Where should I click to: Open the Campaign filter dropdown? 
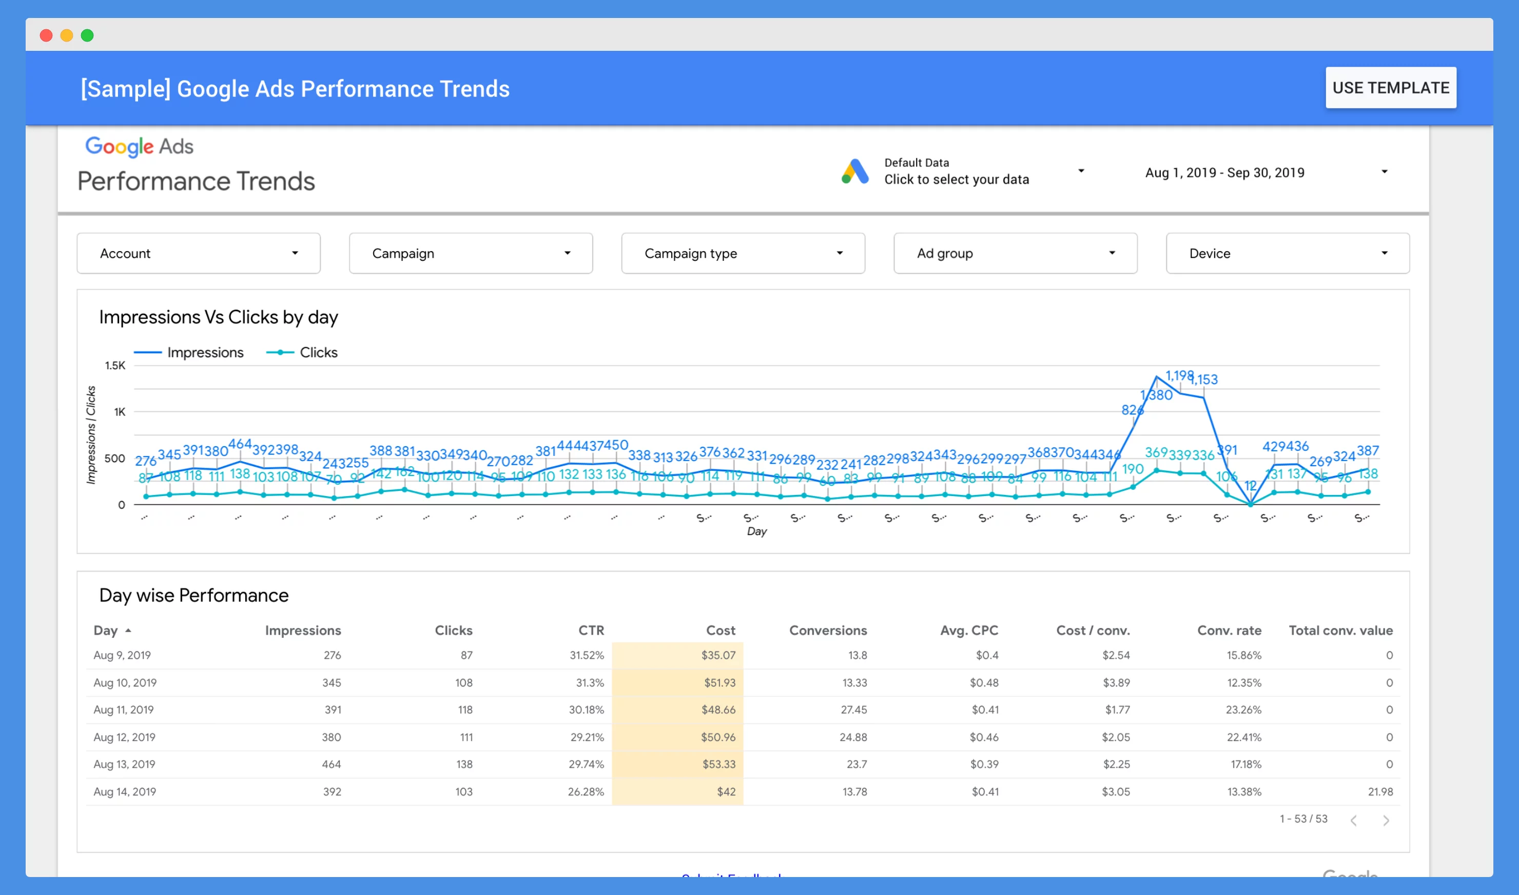click(x=471, y=253)
